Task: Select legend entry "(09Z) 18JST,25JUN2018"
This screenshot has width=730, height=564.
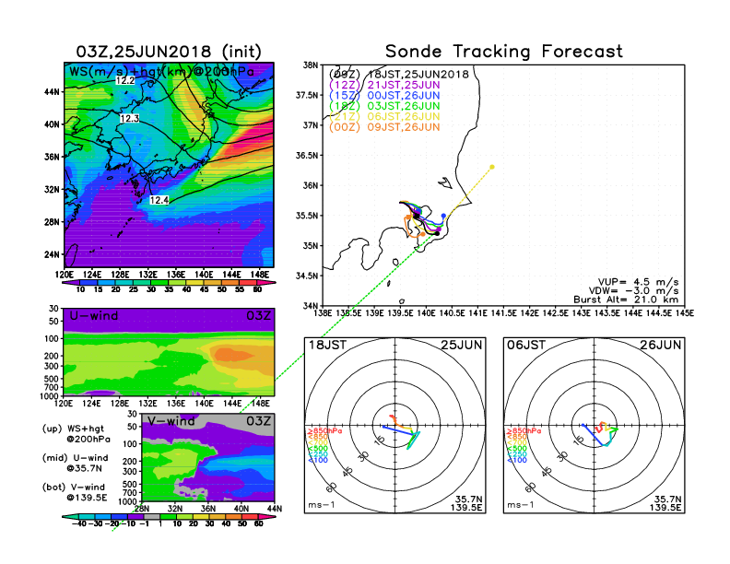Action: [x=399, y=75]
